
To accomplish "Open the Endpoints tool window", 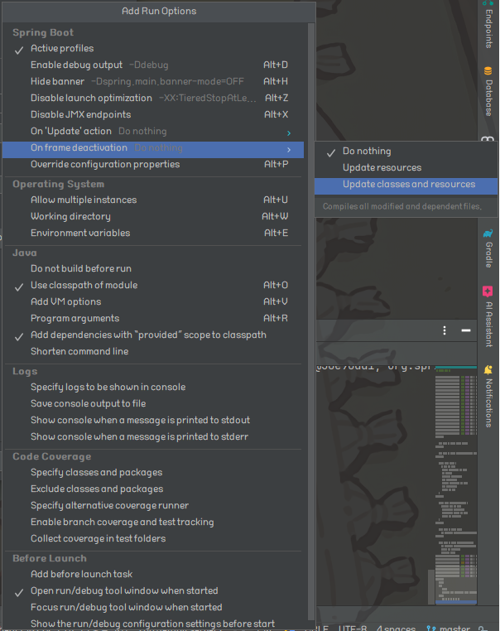I will (x=488, y=25).
